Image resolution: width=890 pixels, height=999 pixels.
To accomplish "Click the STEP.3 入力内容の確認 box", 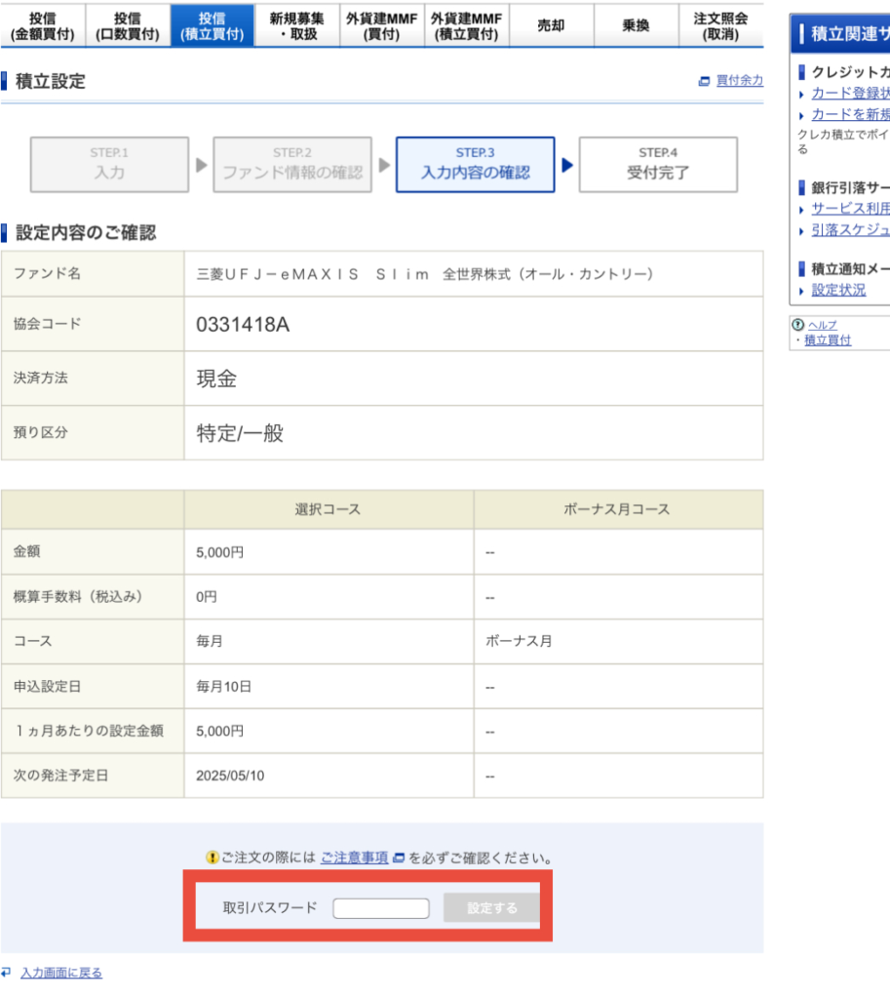I will pyautogui.click(x=475, y=164).
